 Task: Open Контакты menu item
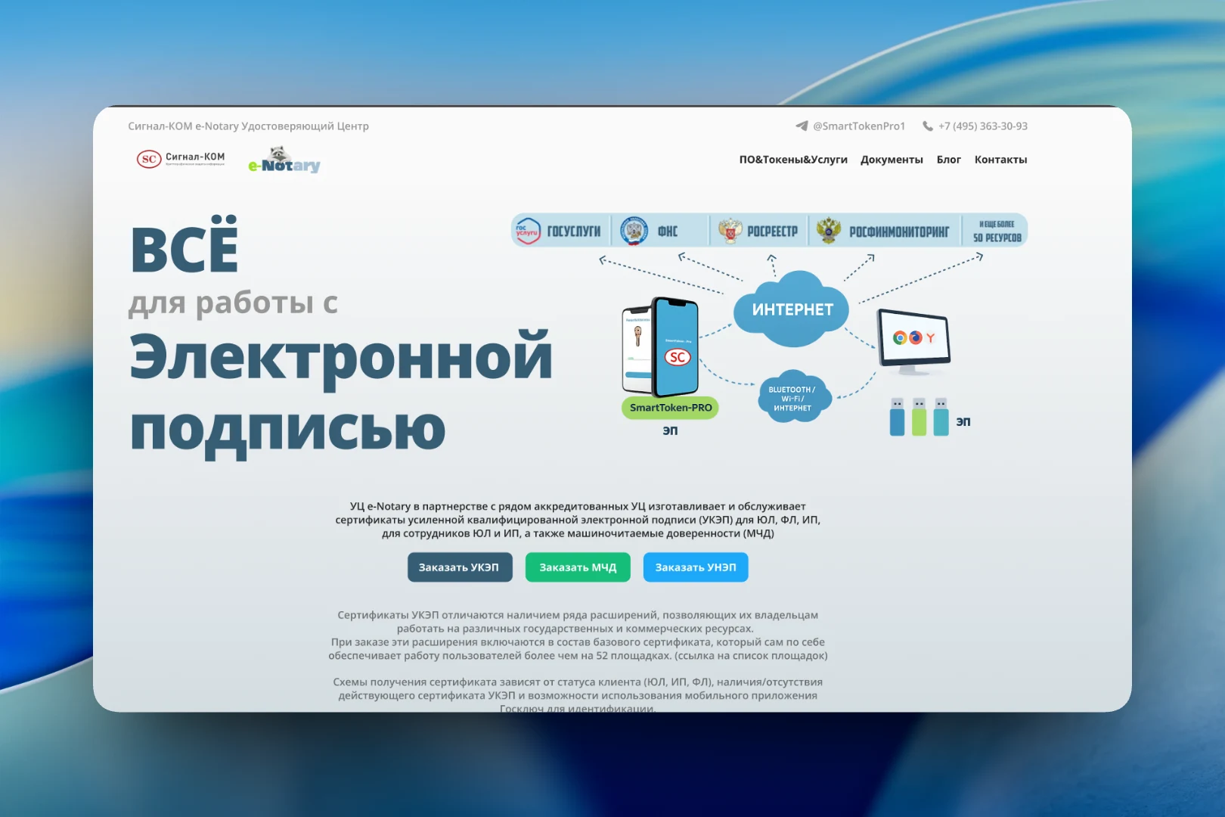(1000, 160)
